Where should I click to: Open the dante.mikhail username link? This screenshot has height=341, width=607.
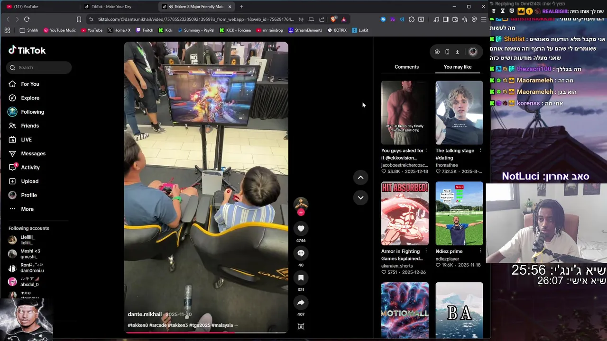point(145,314)
